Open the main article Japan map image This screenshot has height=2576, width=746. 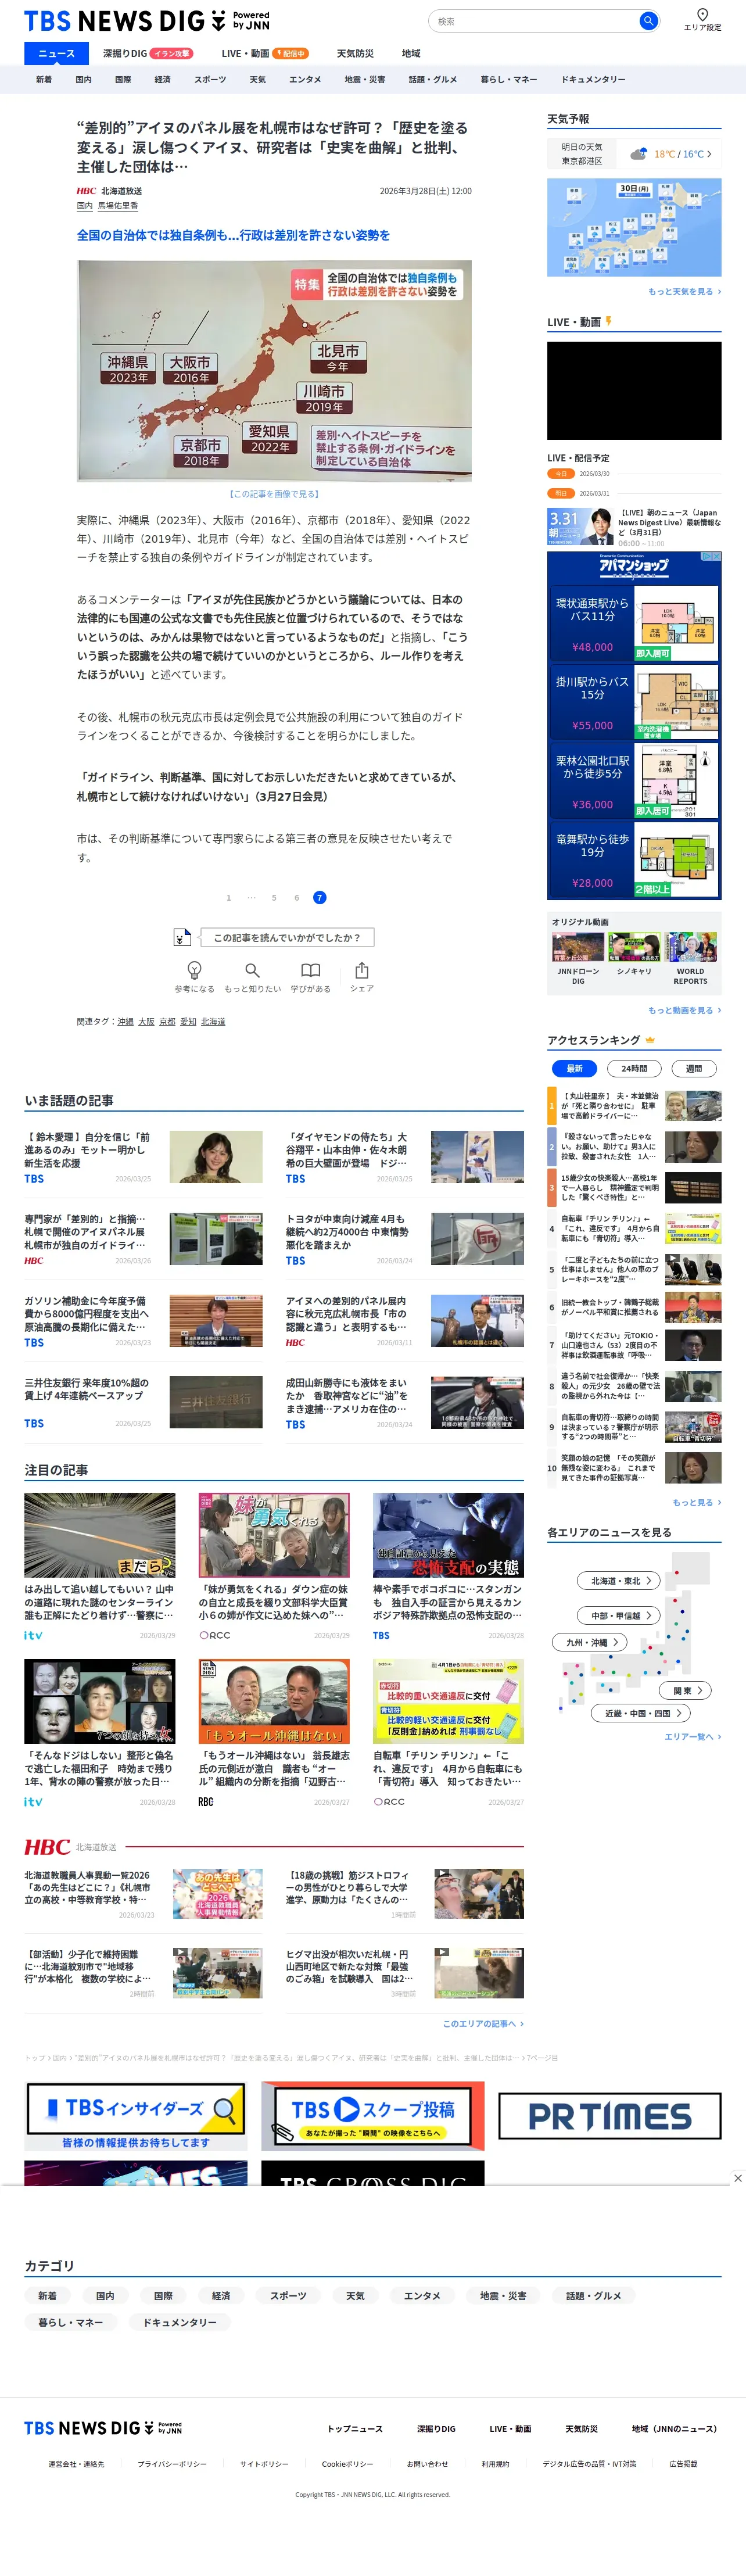[x=274, y=371]
